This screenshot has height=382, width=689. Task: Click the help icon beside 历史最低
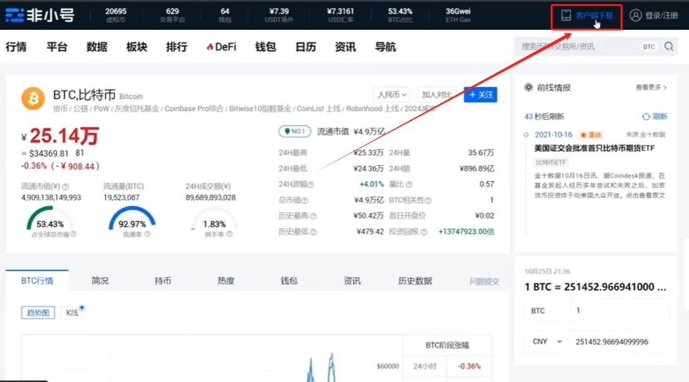click(313, 232)
